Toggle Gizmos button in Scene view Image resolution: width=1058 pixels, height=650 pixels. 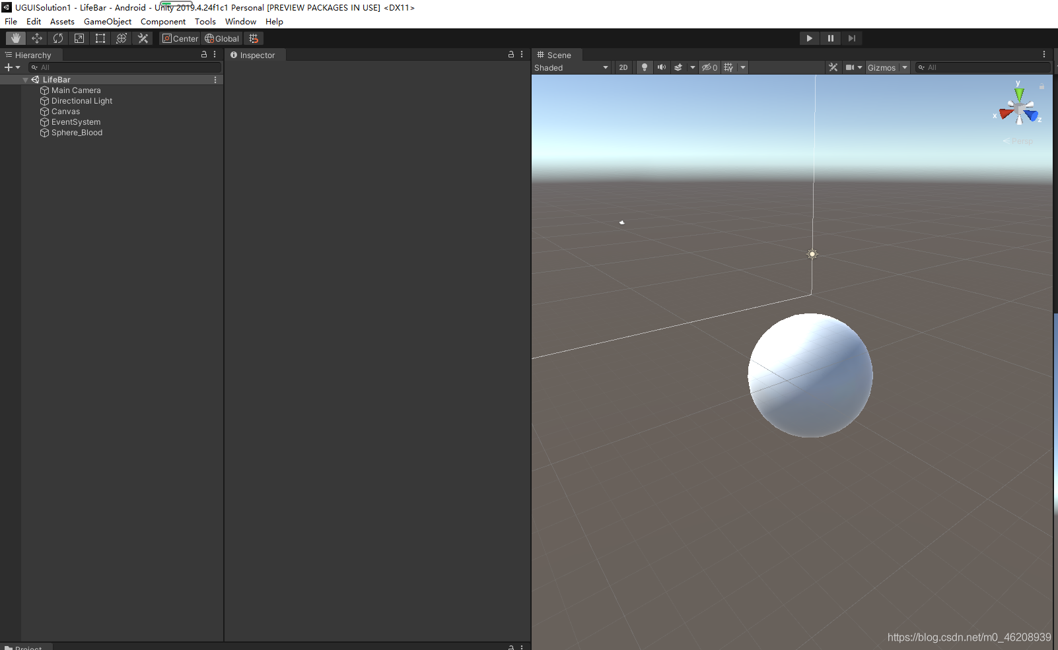pos(882,67)
